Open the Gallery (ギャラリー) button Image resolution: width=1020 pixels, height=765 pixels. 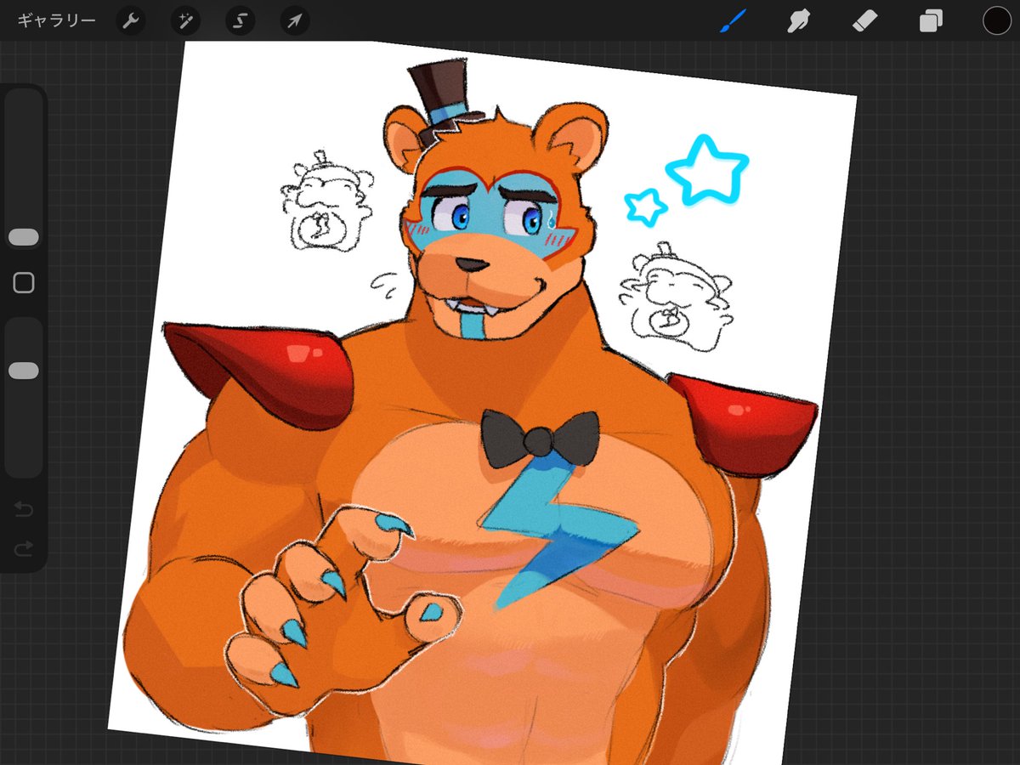click(x=57, y=20)
